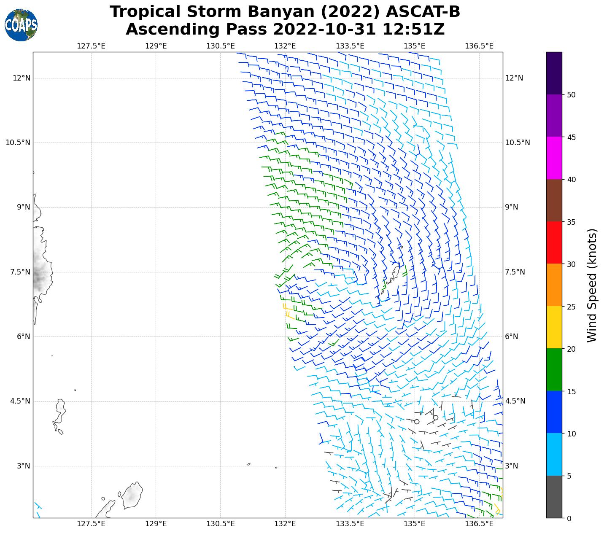Click the 132°E label on the top axis
604x533 pixels.
click(285, 46)
